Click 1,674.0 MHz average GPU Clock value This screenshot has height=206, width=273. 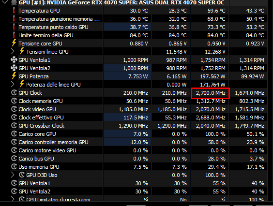point(249,93)
